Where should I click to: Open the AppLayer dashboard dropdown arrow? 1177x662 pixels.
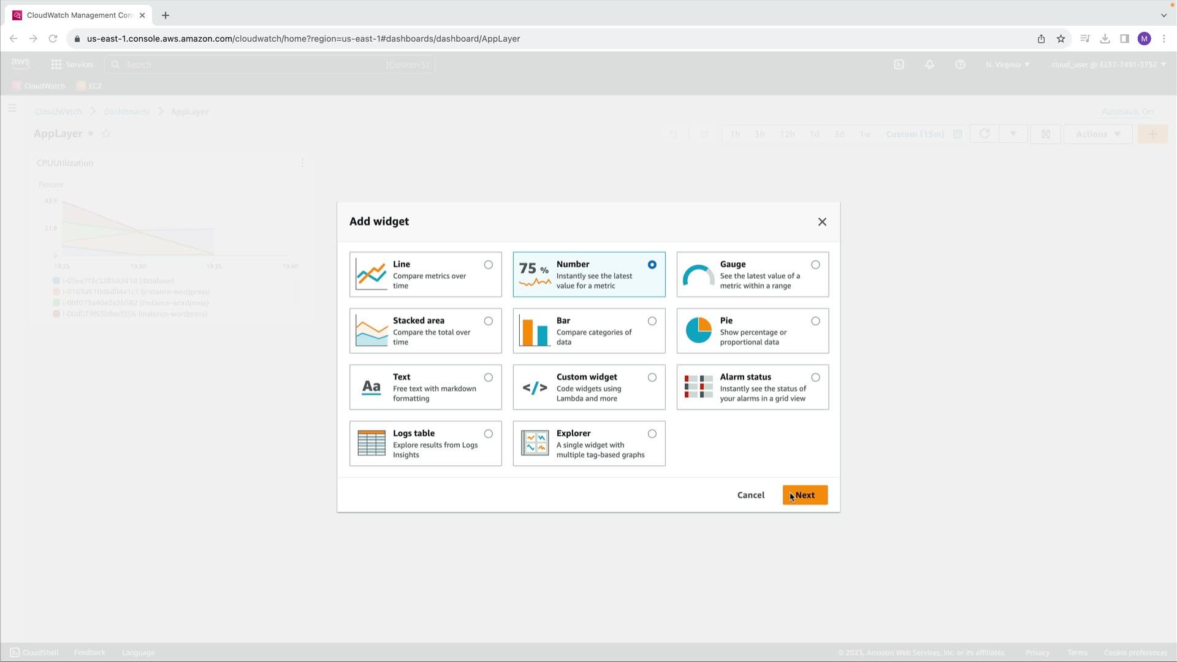pos(91,134)
